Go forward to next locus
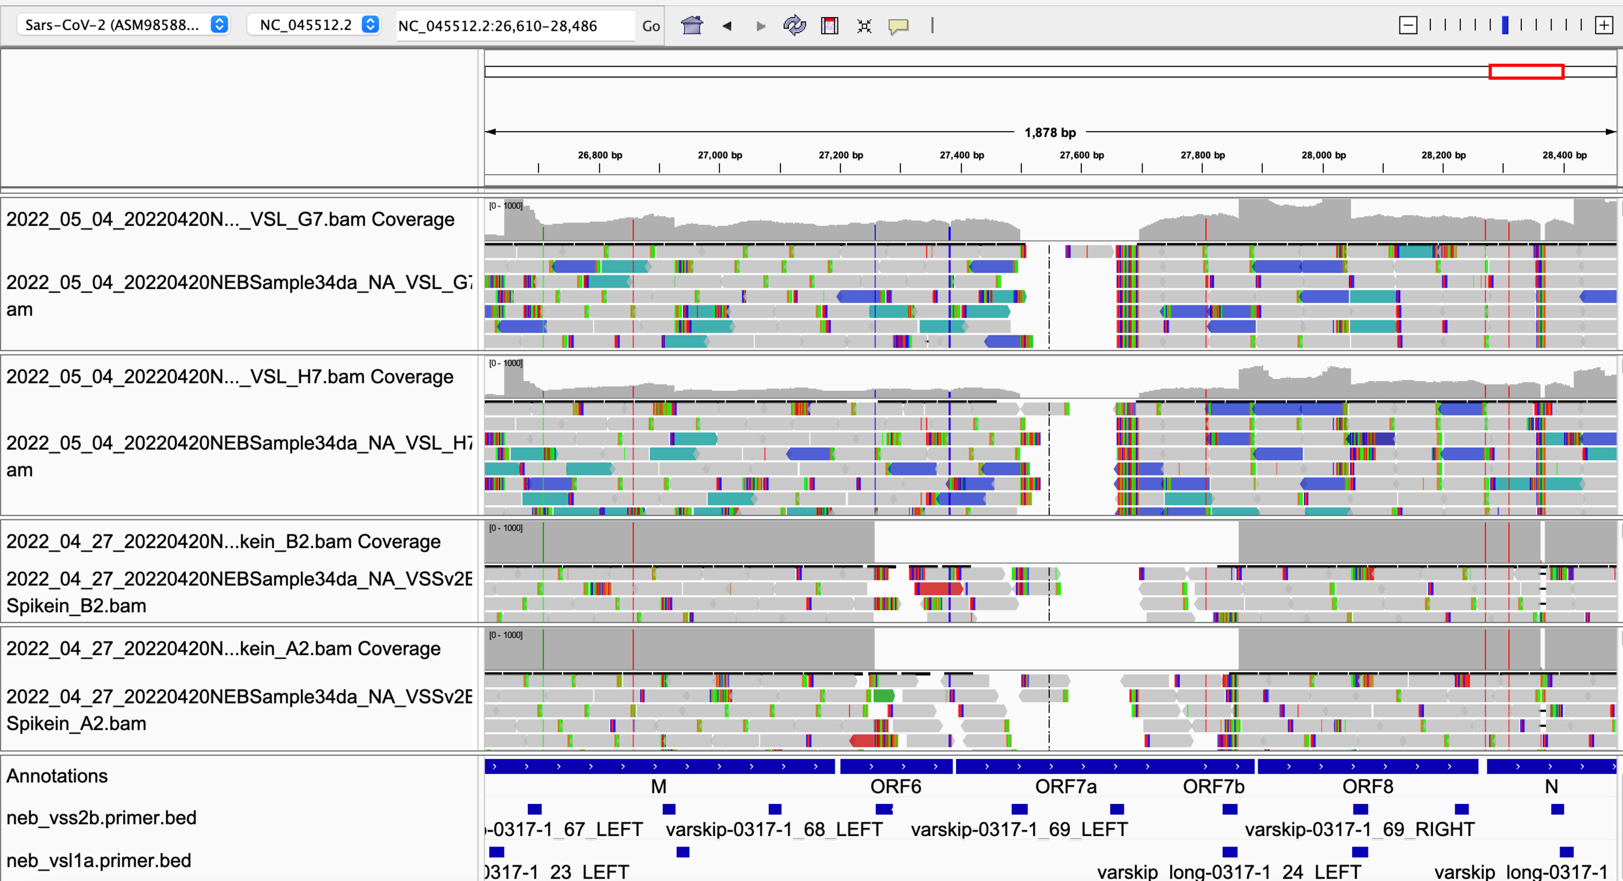1623x881 pixels. pyautogui.click(x=760, y=25)
